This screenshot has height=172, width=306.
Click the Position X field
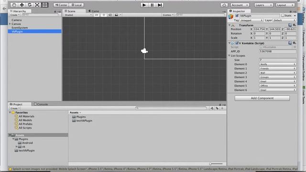point(259,29)
